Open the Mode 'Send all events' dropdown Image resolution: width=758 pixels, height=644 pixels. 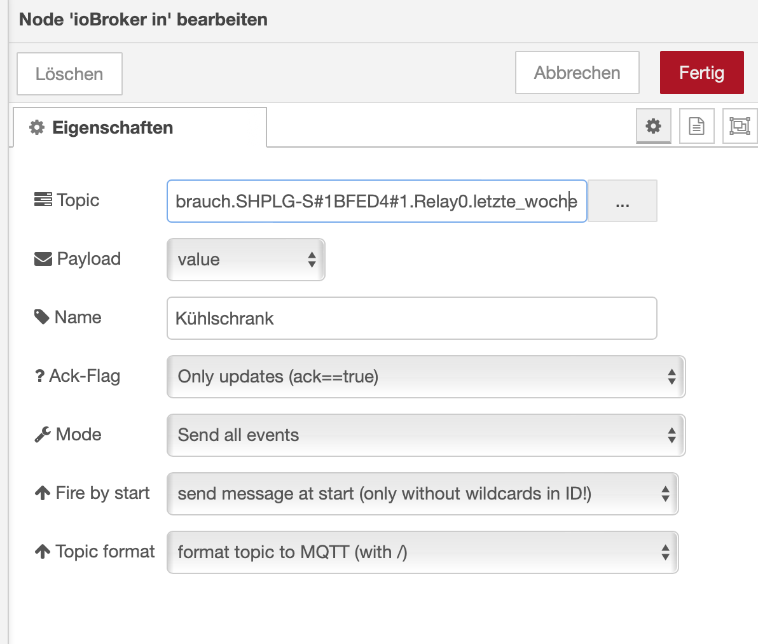click(x=425, y=435)
